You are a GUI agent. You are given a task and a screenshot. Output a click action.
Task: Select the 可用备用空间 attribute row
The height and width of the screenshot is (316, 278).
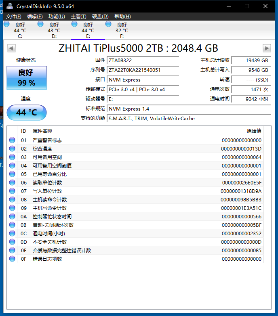click(135, 157)
